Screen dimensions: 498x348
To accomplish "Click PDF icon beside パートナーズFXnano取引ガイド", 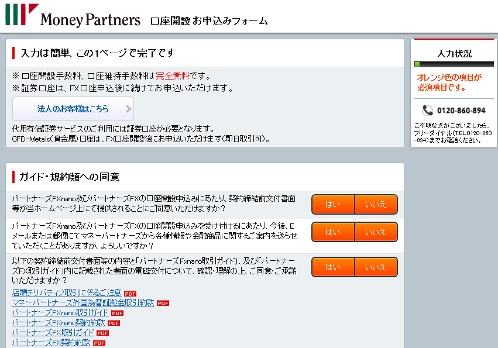I will pos(117,313).
